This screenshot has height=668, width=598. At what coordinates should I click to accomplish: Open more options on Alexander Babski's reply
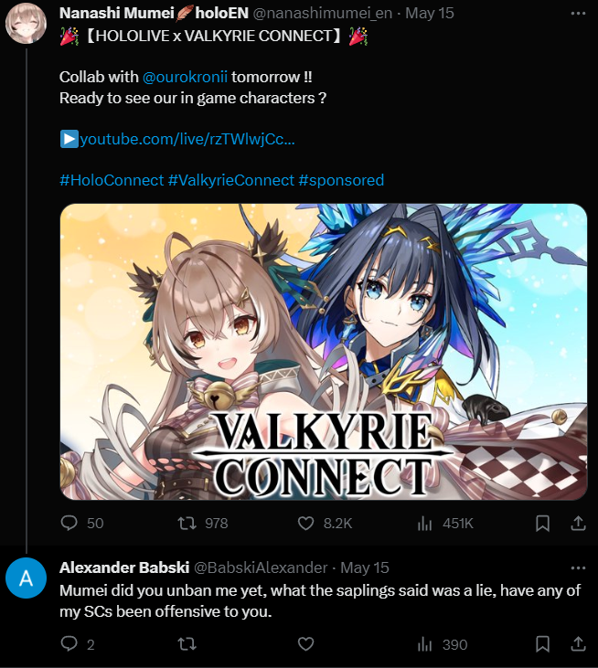pos(578,567)
